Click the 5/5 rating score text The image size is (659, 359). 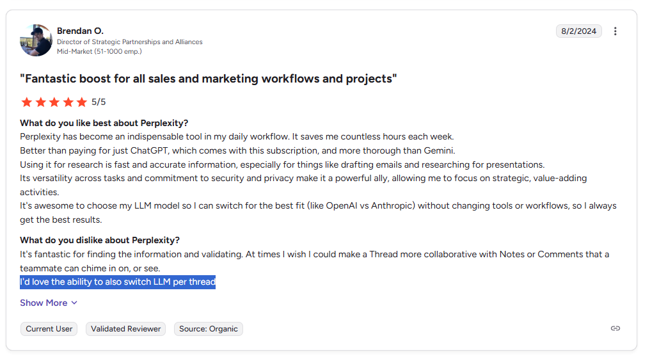pos(99,102)
